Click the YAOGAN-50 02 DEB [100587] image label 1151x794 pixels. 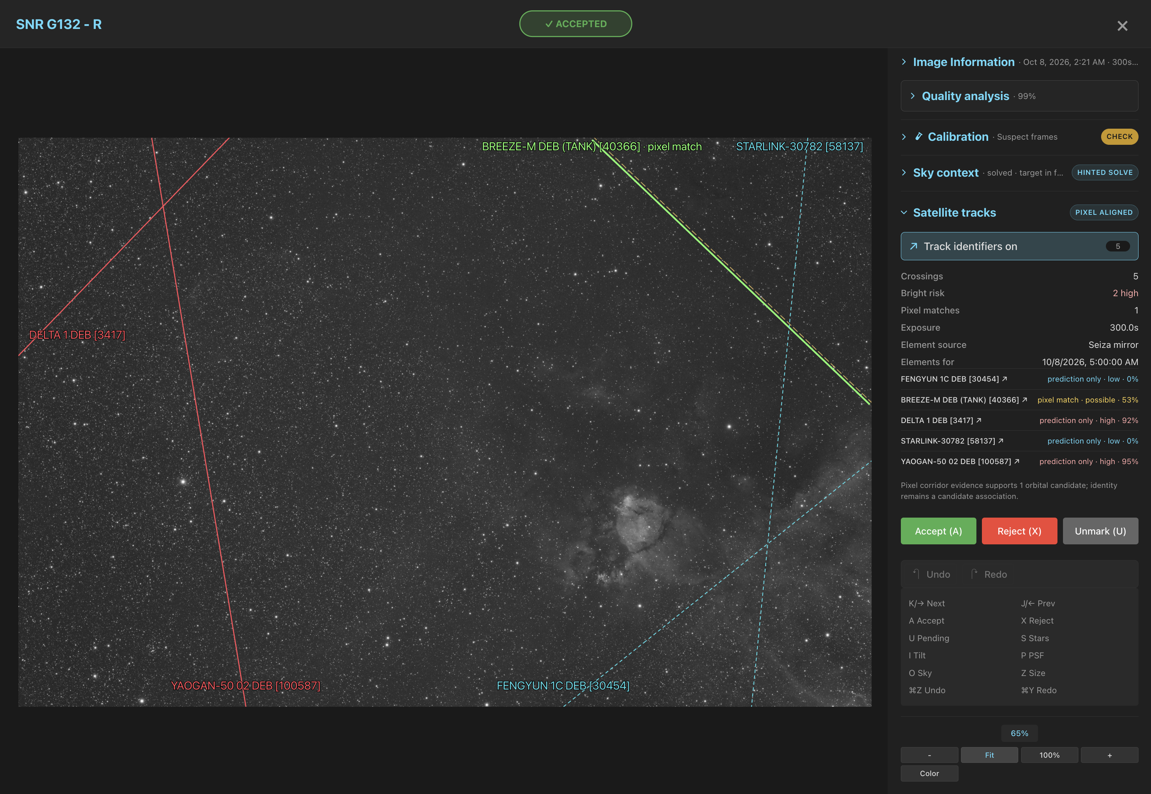coord(245,685)
